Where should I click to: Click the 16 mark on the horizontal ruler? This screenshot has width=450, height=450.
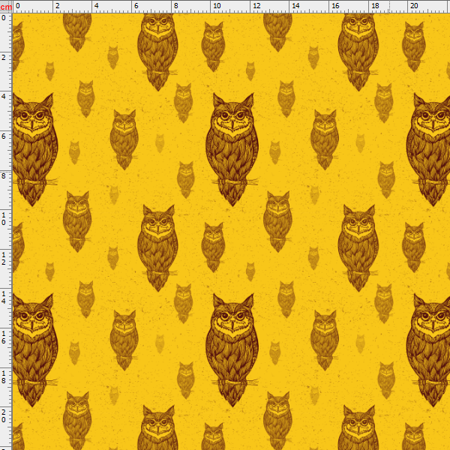[x=335, y=6]
